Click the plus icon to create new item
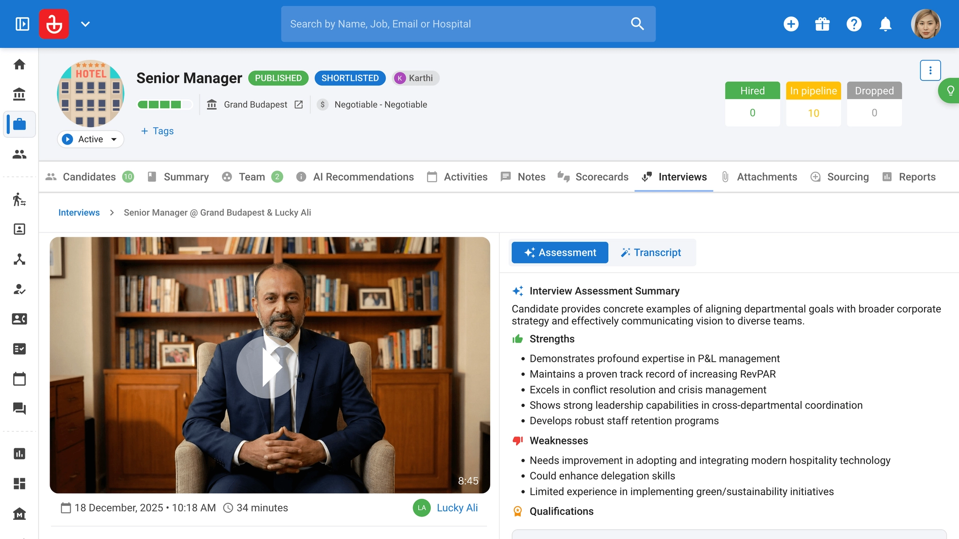This screenshot has height=539, width=959. (791, 24)
